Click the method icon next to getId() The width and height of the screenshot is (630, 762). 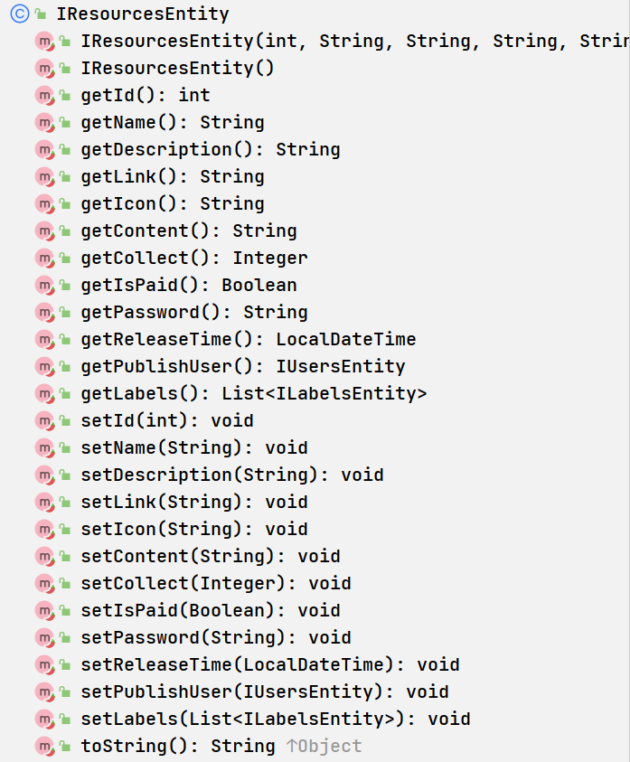44,95
